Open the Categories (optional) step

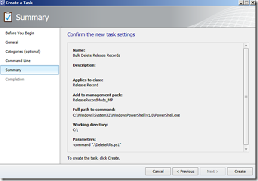[23, 52]
